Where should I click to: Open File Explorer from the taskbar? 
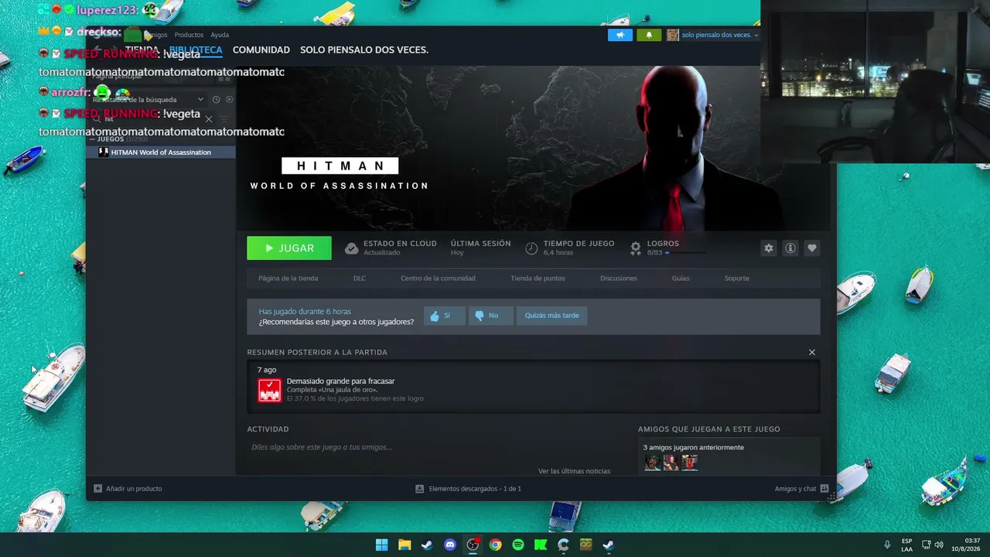click(x=405, y=545)
